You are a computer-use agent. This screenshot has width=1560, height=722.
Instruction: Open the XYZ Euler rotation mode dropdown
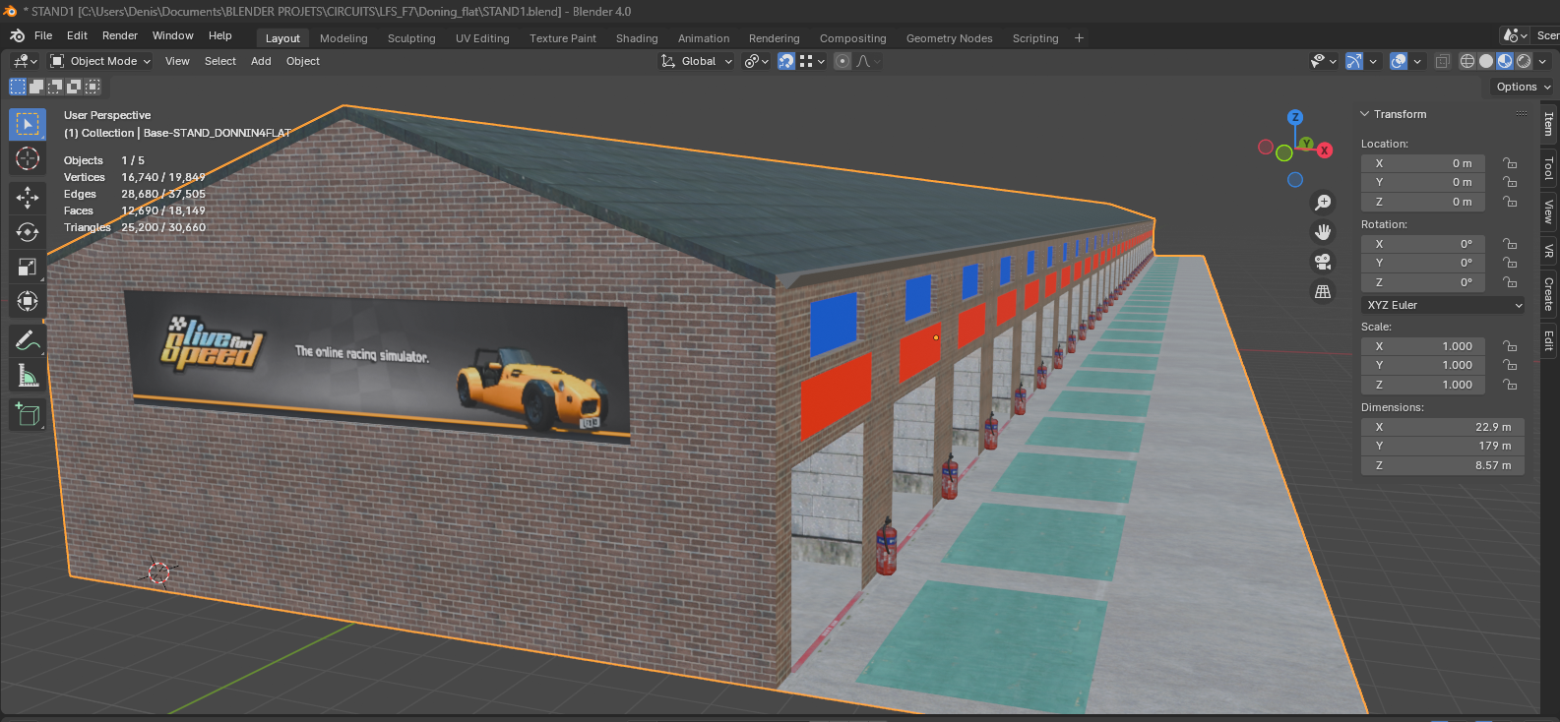pos(1443,305)
